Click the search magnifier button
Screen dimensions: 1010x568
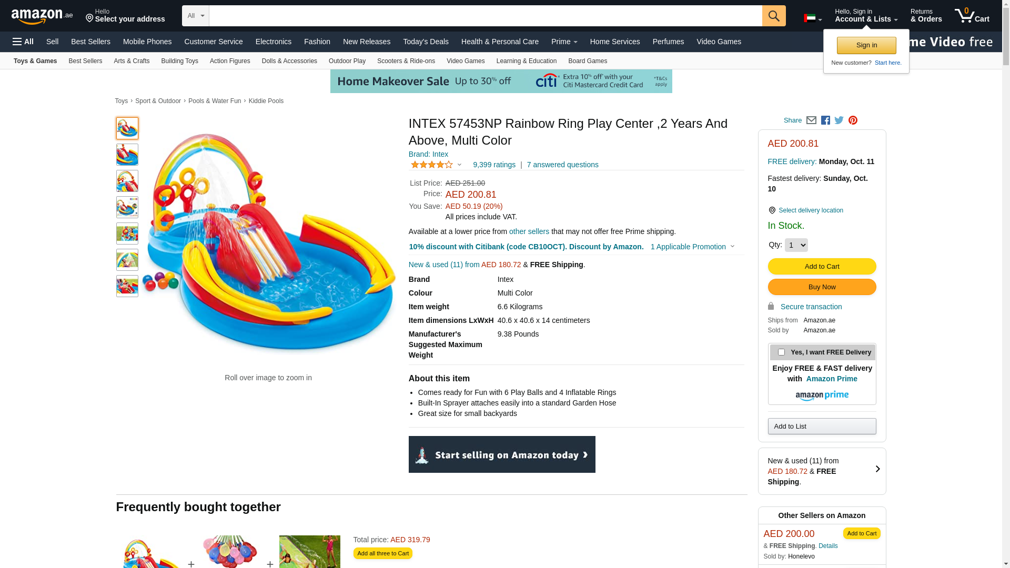pyautogui.click(x=774, y=16)
